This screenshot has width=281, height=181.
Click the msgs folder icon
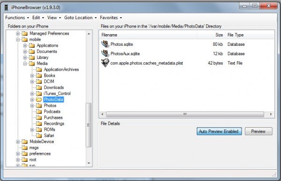click(x=25, y=148)
